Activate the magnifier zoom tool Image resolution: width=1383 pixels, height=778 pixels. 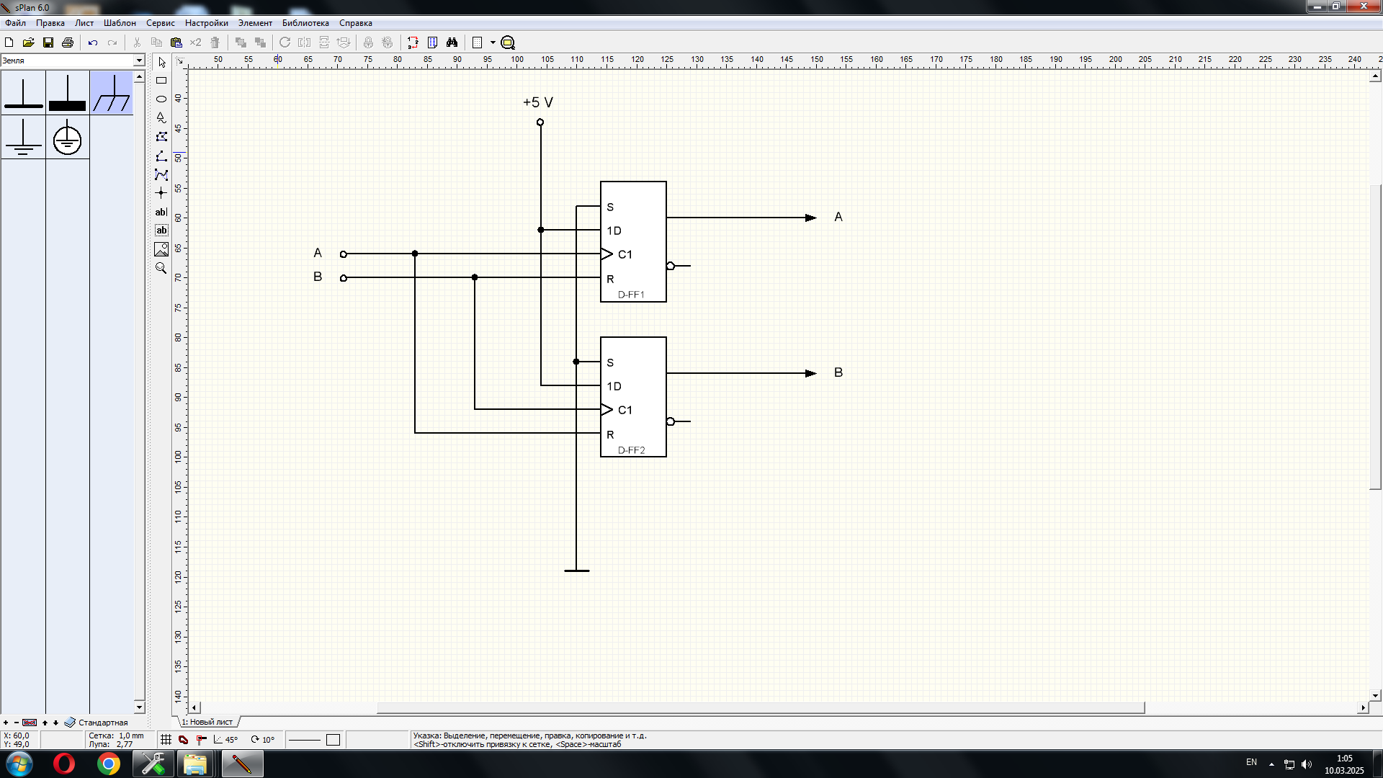point(161,268)
